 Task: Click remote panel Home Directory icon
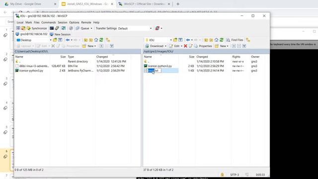tap(217, 40)
